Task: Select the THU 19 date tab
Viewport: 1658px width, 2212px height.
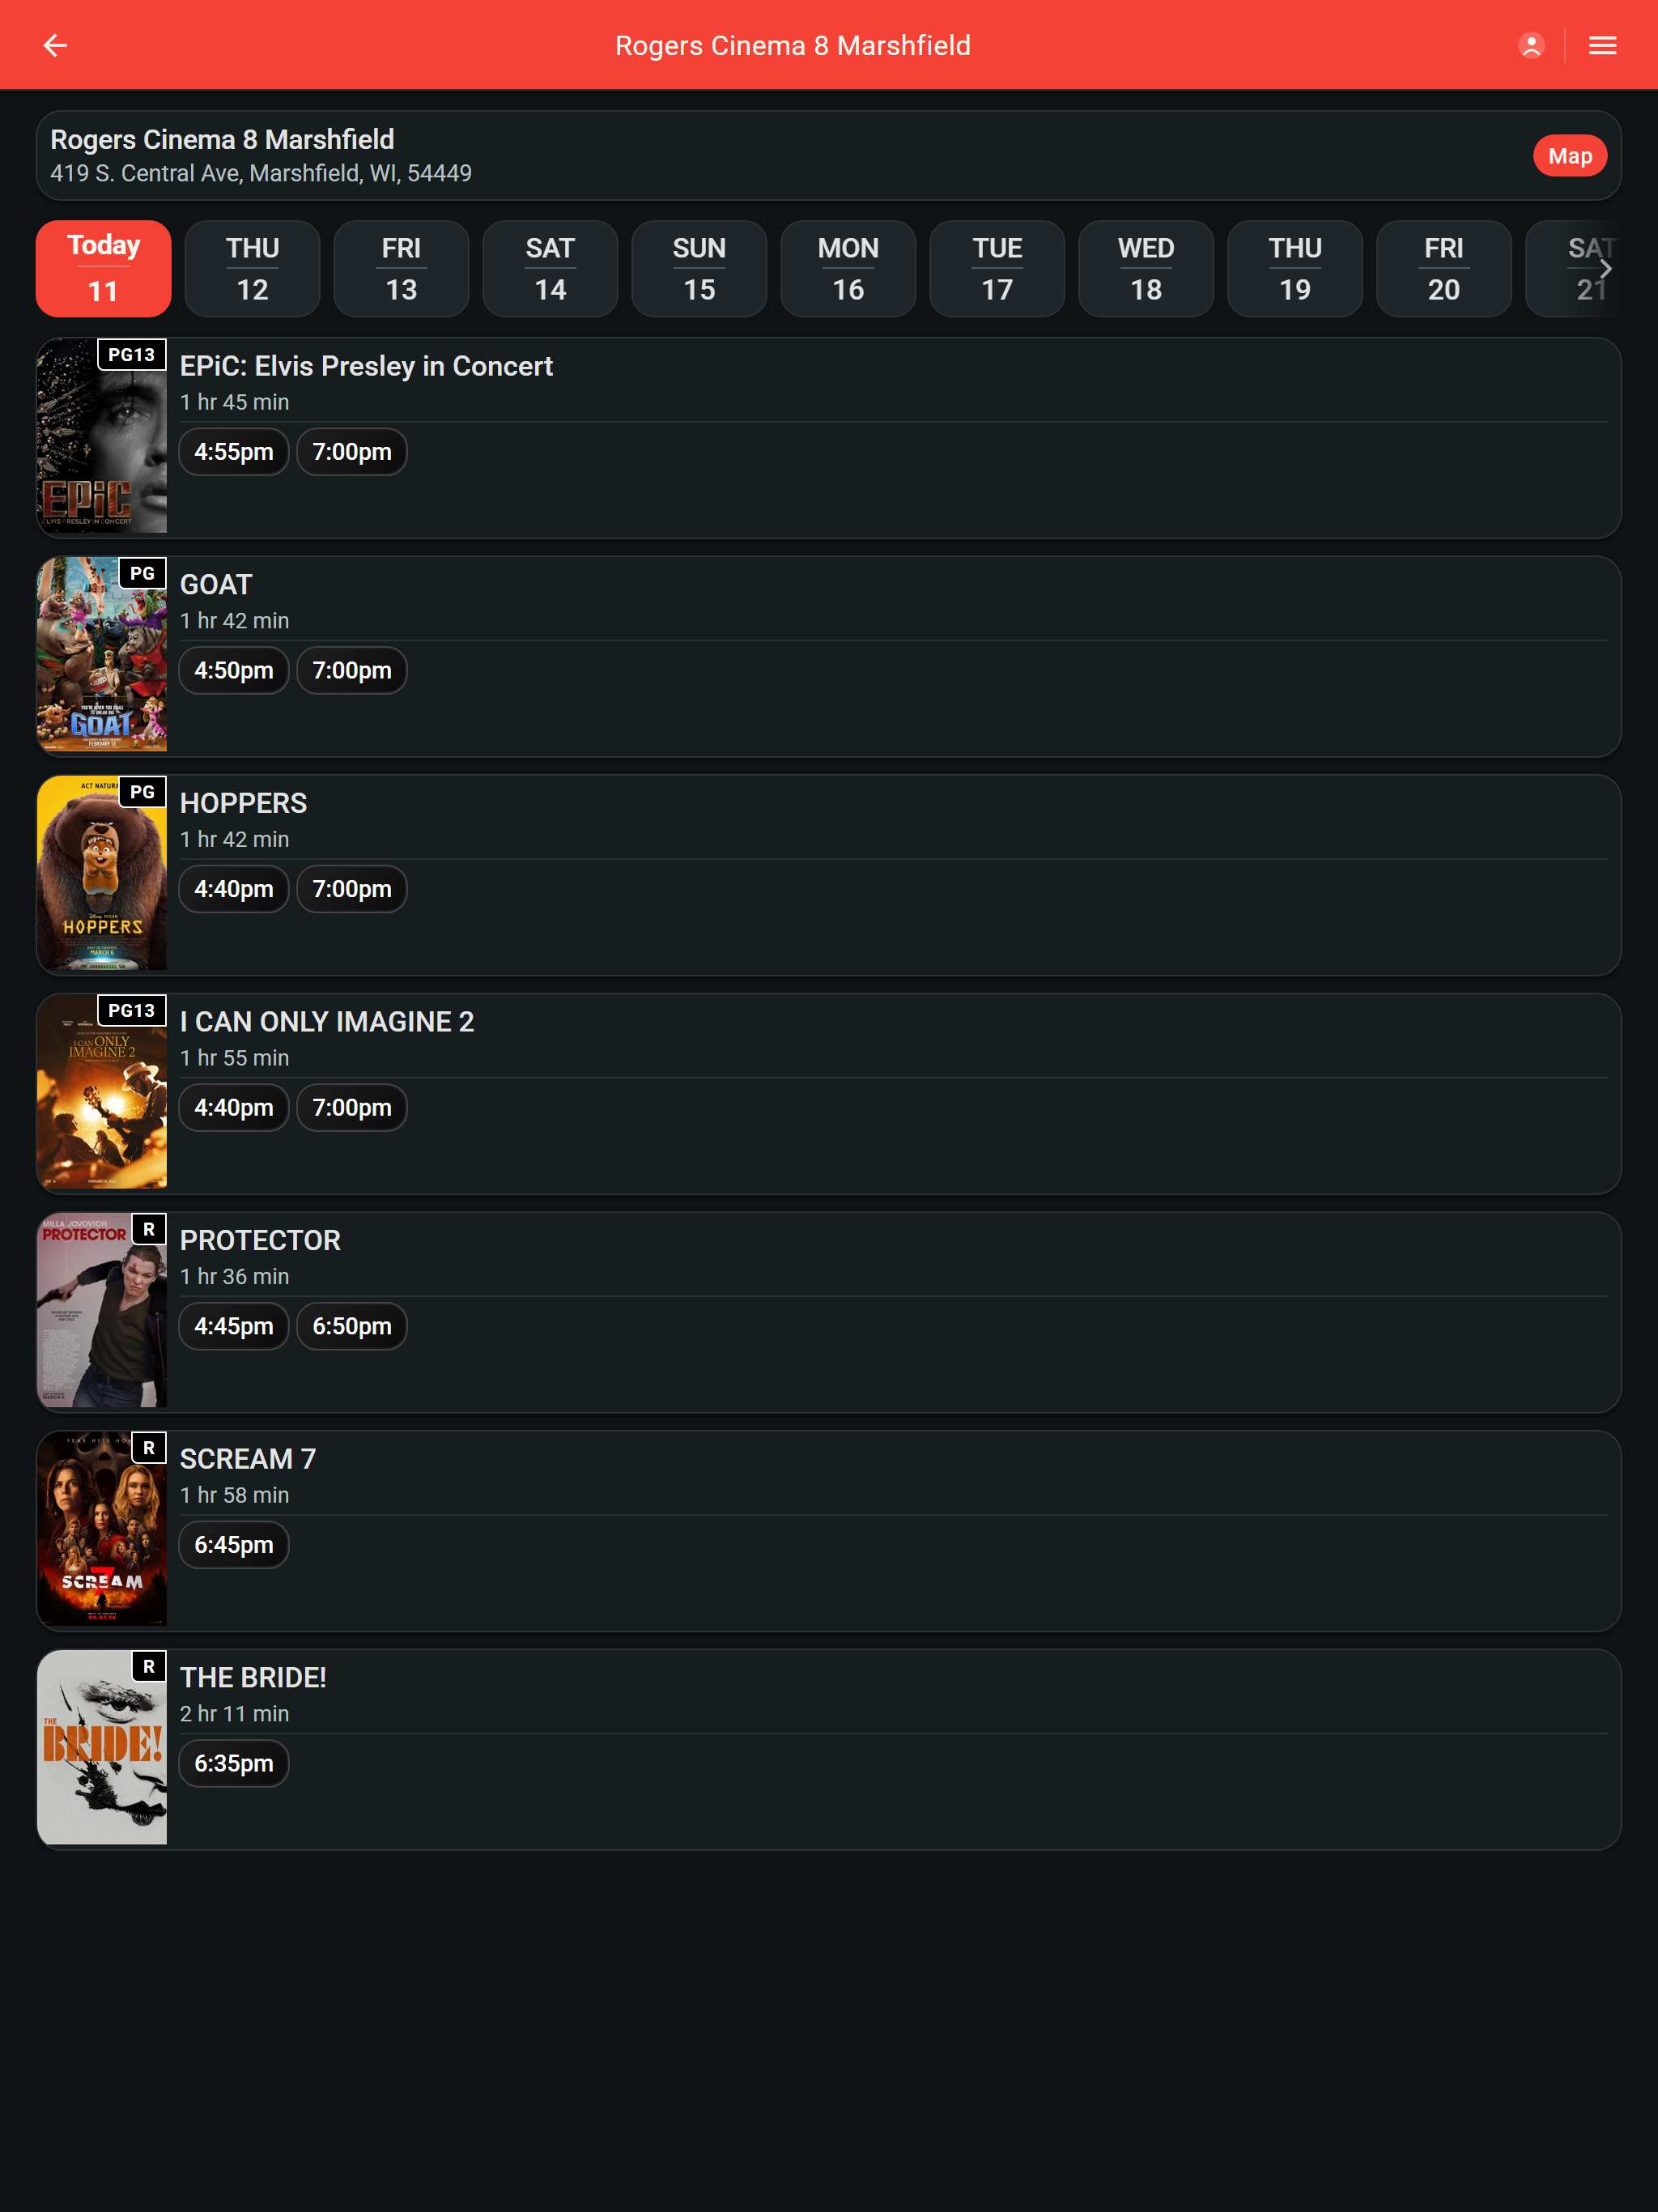Action: tap(1295, 268)
